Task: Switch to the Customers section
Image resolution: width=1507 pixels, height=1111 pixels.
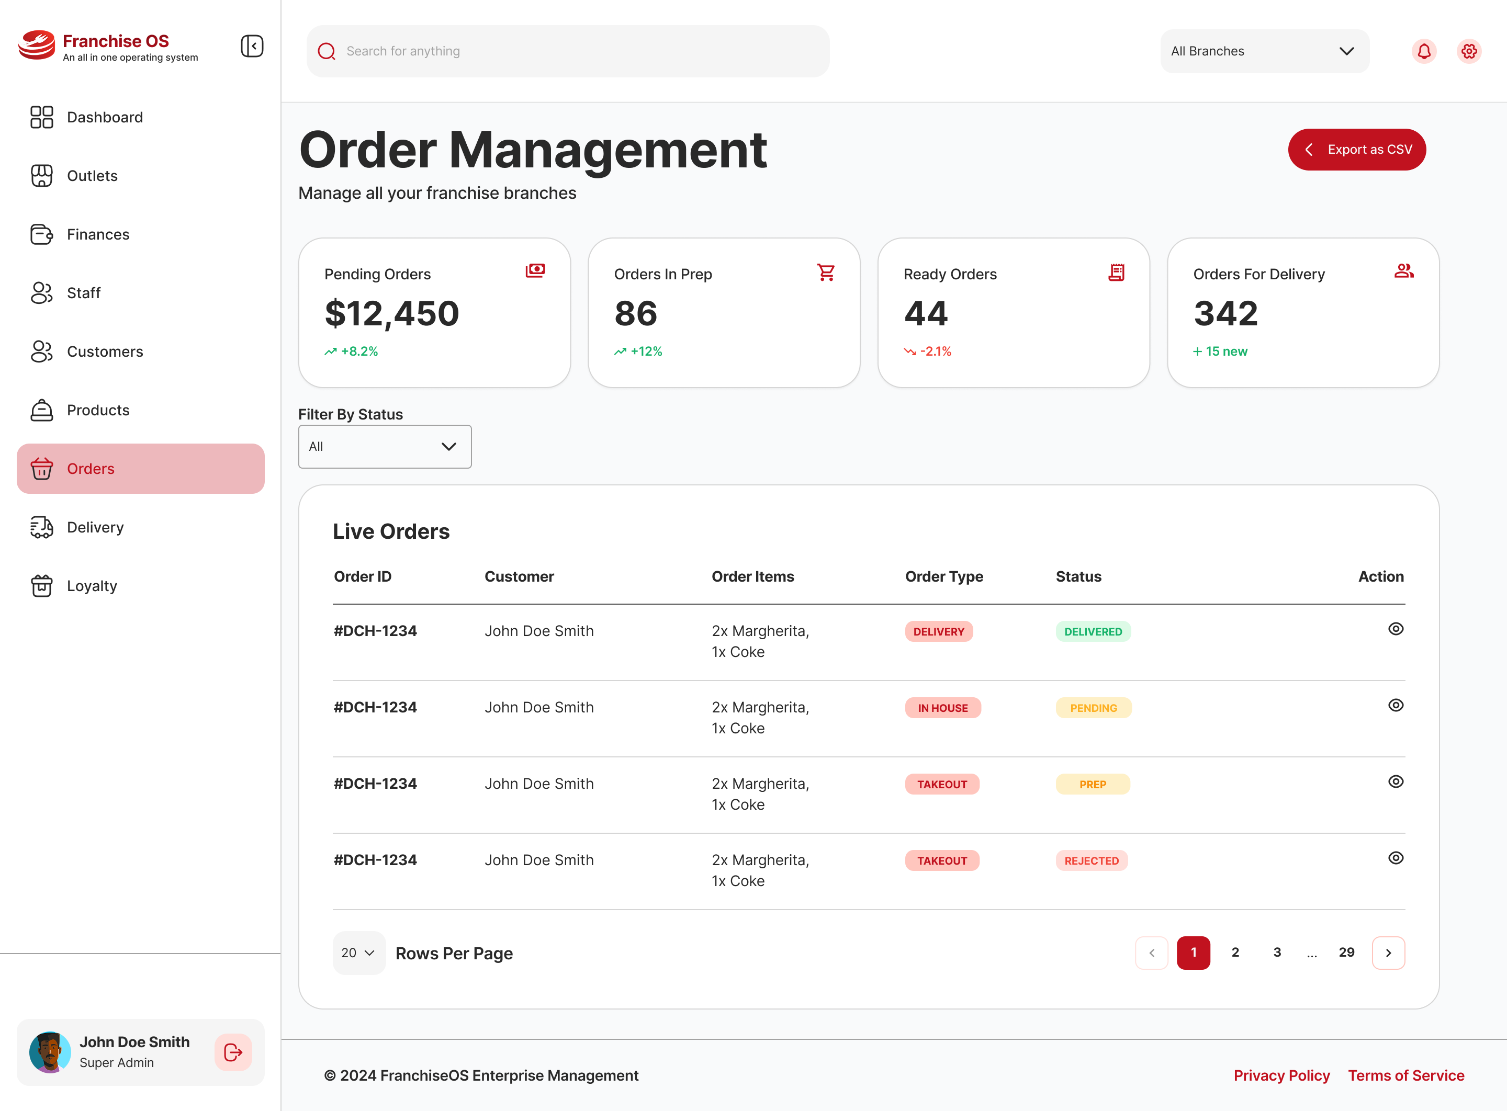Action: click(104, 352)
